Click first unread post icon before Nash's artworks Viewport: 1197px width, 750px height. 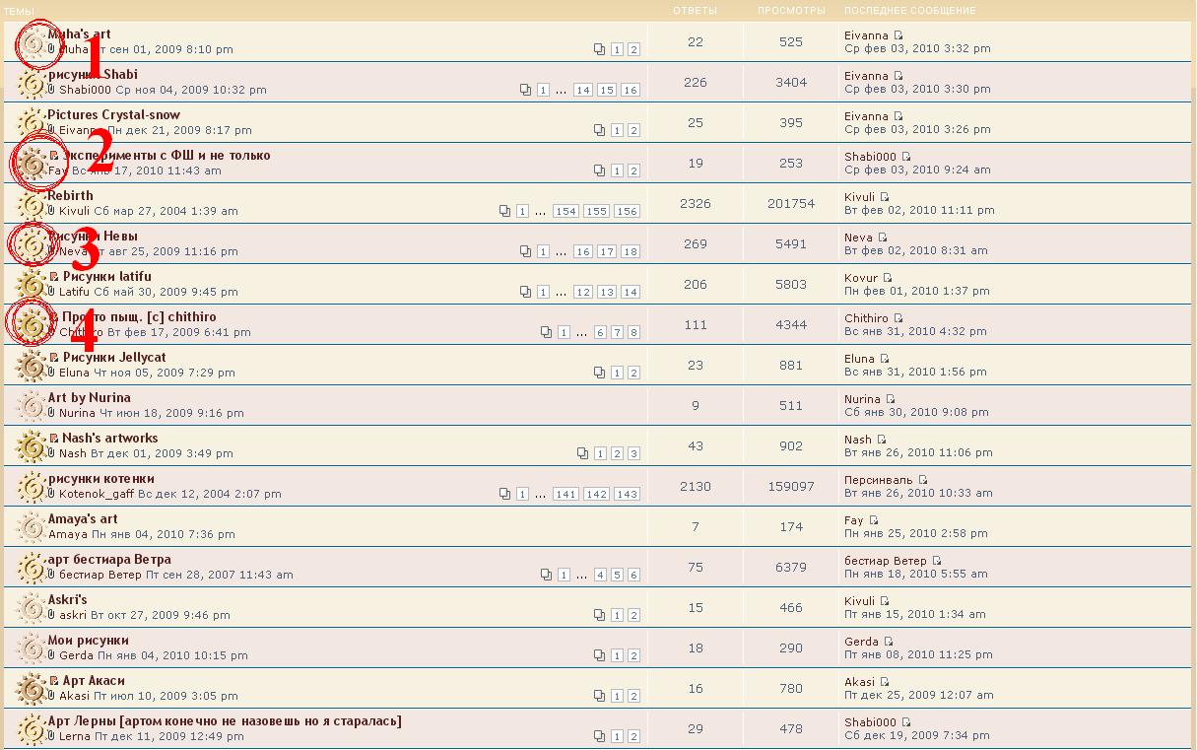(x=54, y=439)
